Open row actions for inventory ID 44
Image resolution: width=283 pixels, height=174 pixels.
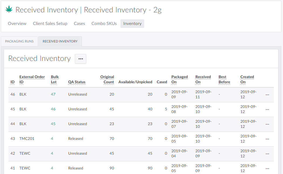click(x=267, y=124)
